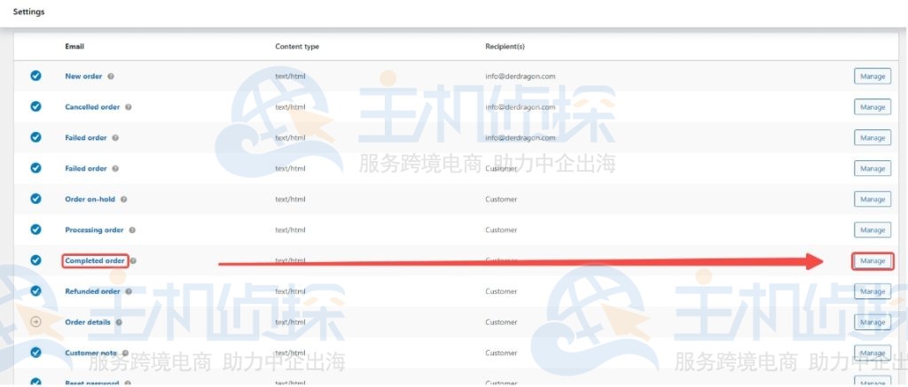Open the Refunded order email link
The image size is (908, 387).
point(92,291)
